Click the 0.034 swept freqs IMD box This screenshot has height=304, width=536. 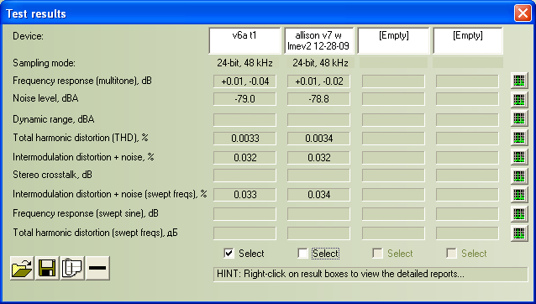tap(318, 194)
